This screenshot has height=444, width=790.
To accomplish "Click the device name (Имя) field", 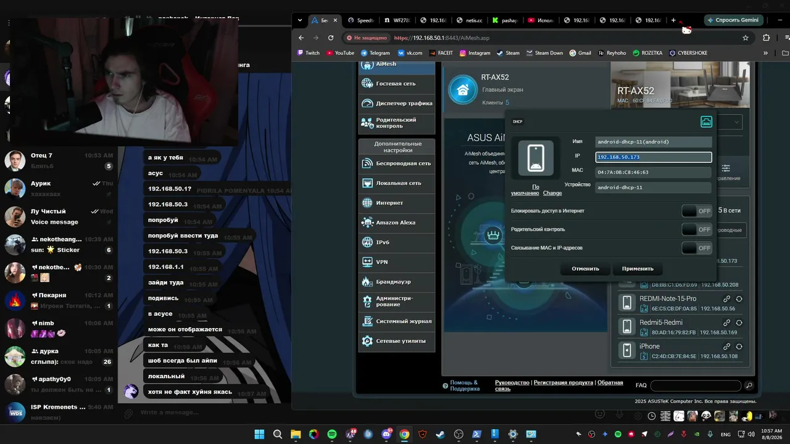I will tap(654, 142).
